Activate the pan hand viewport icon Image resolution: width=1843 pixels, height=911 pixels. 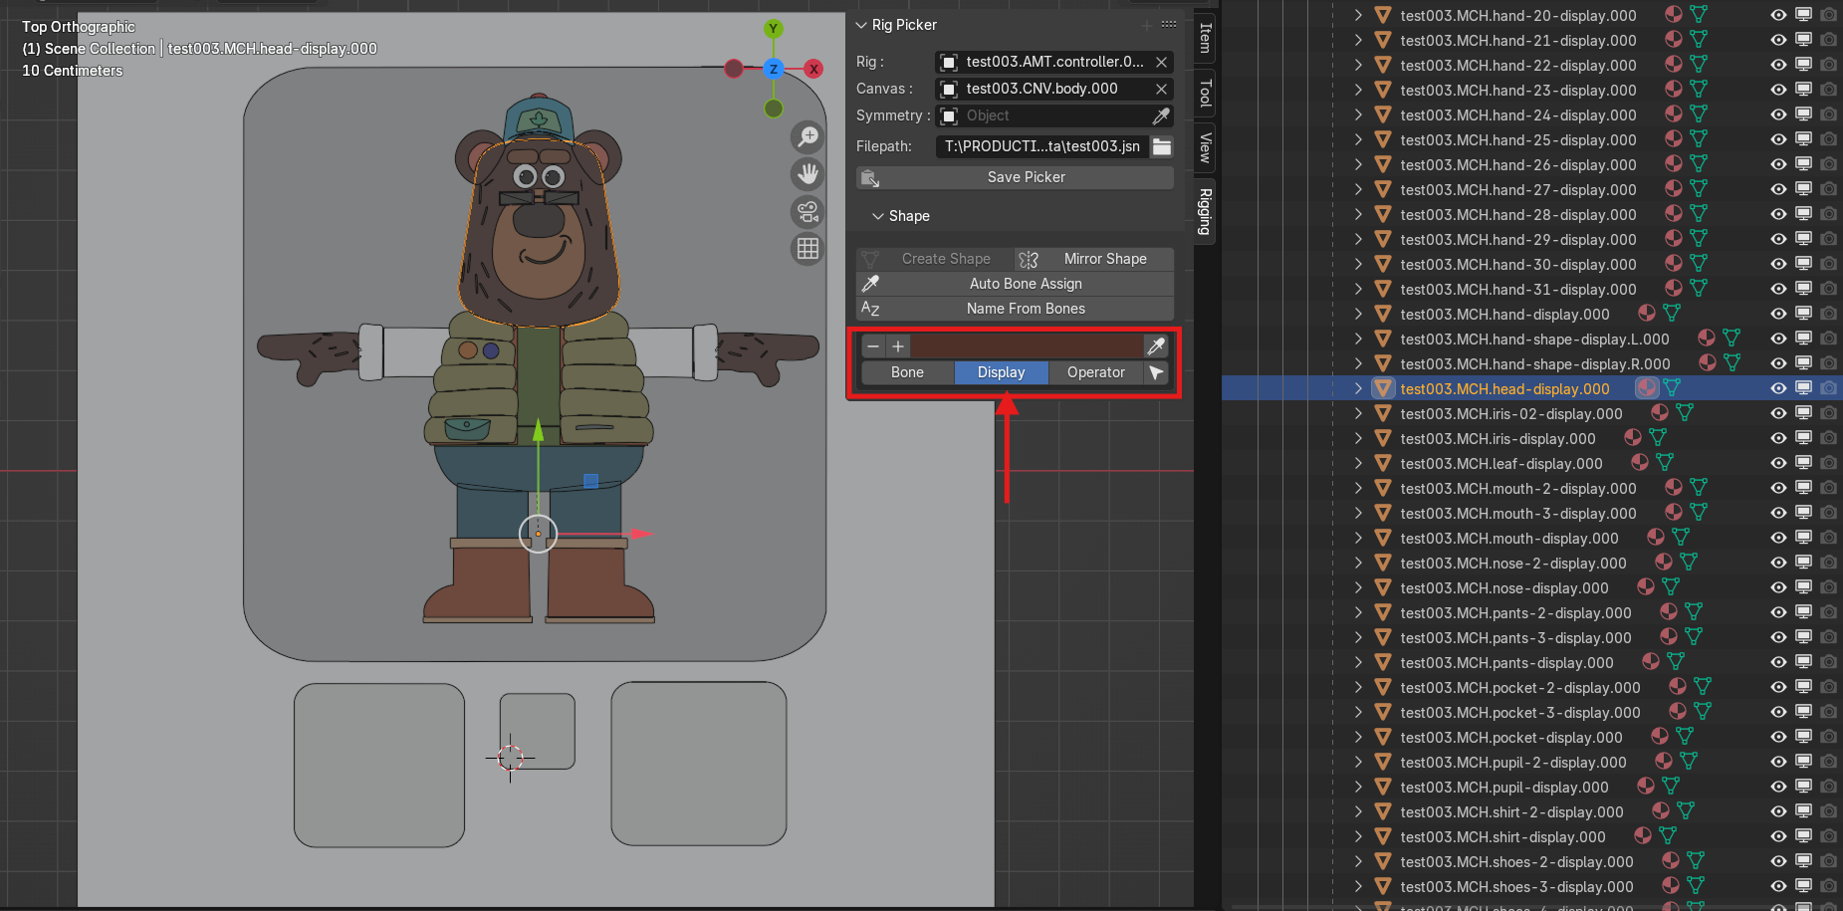point(807,174)
